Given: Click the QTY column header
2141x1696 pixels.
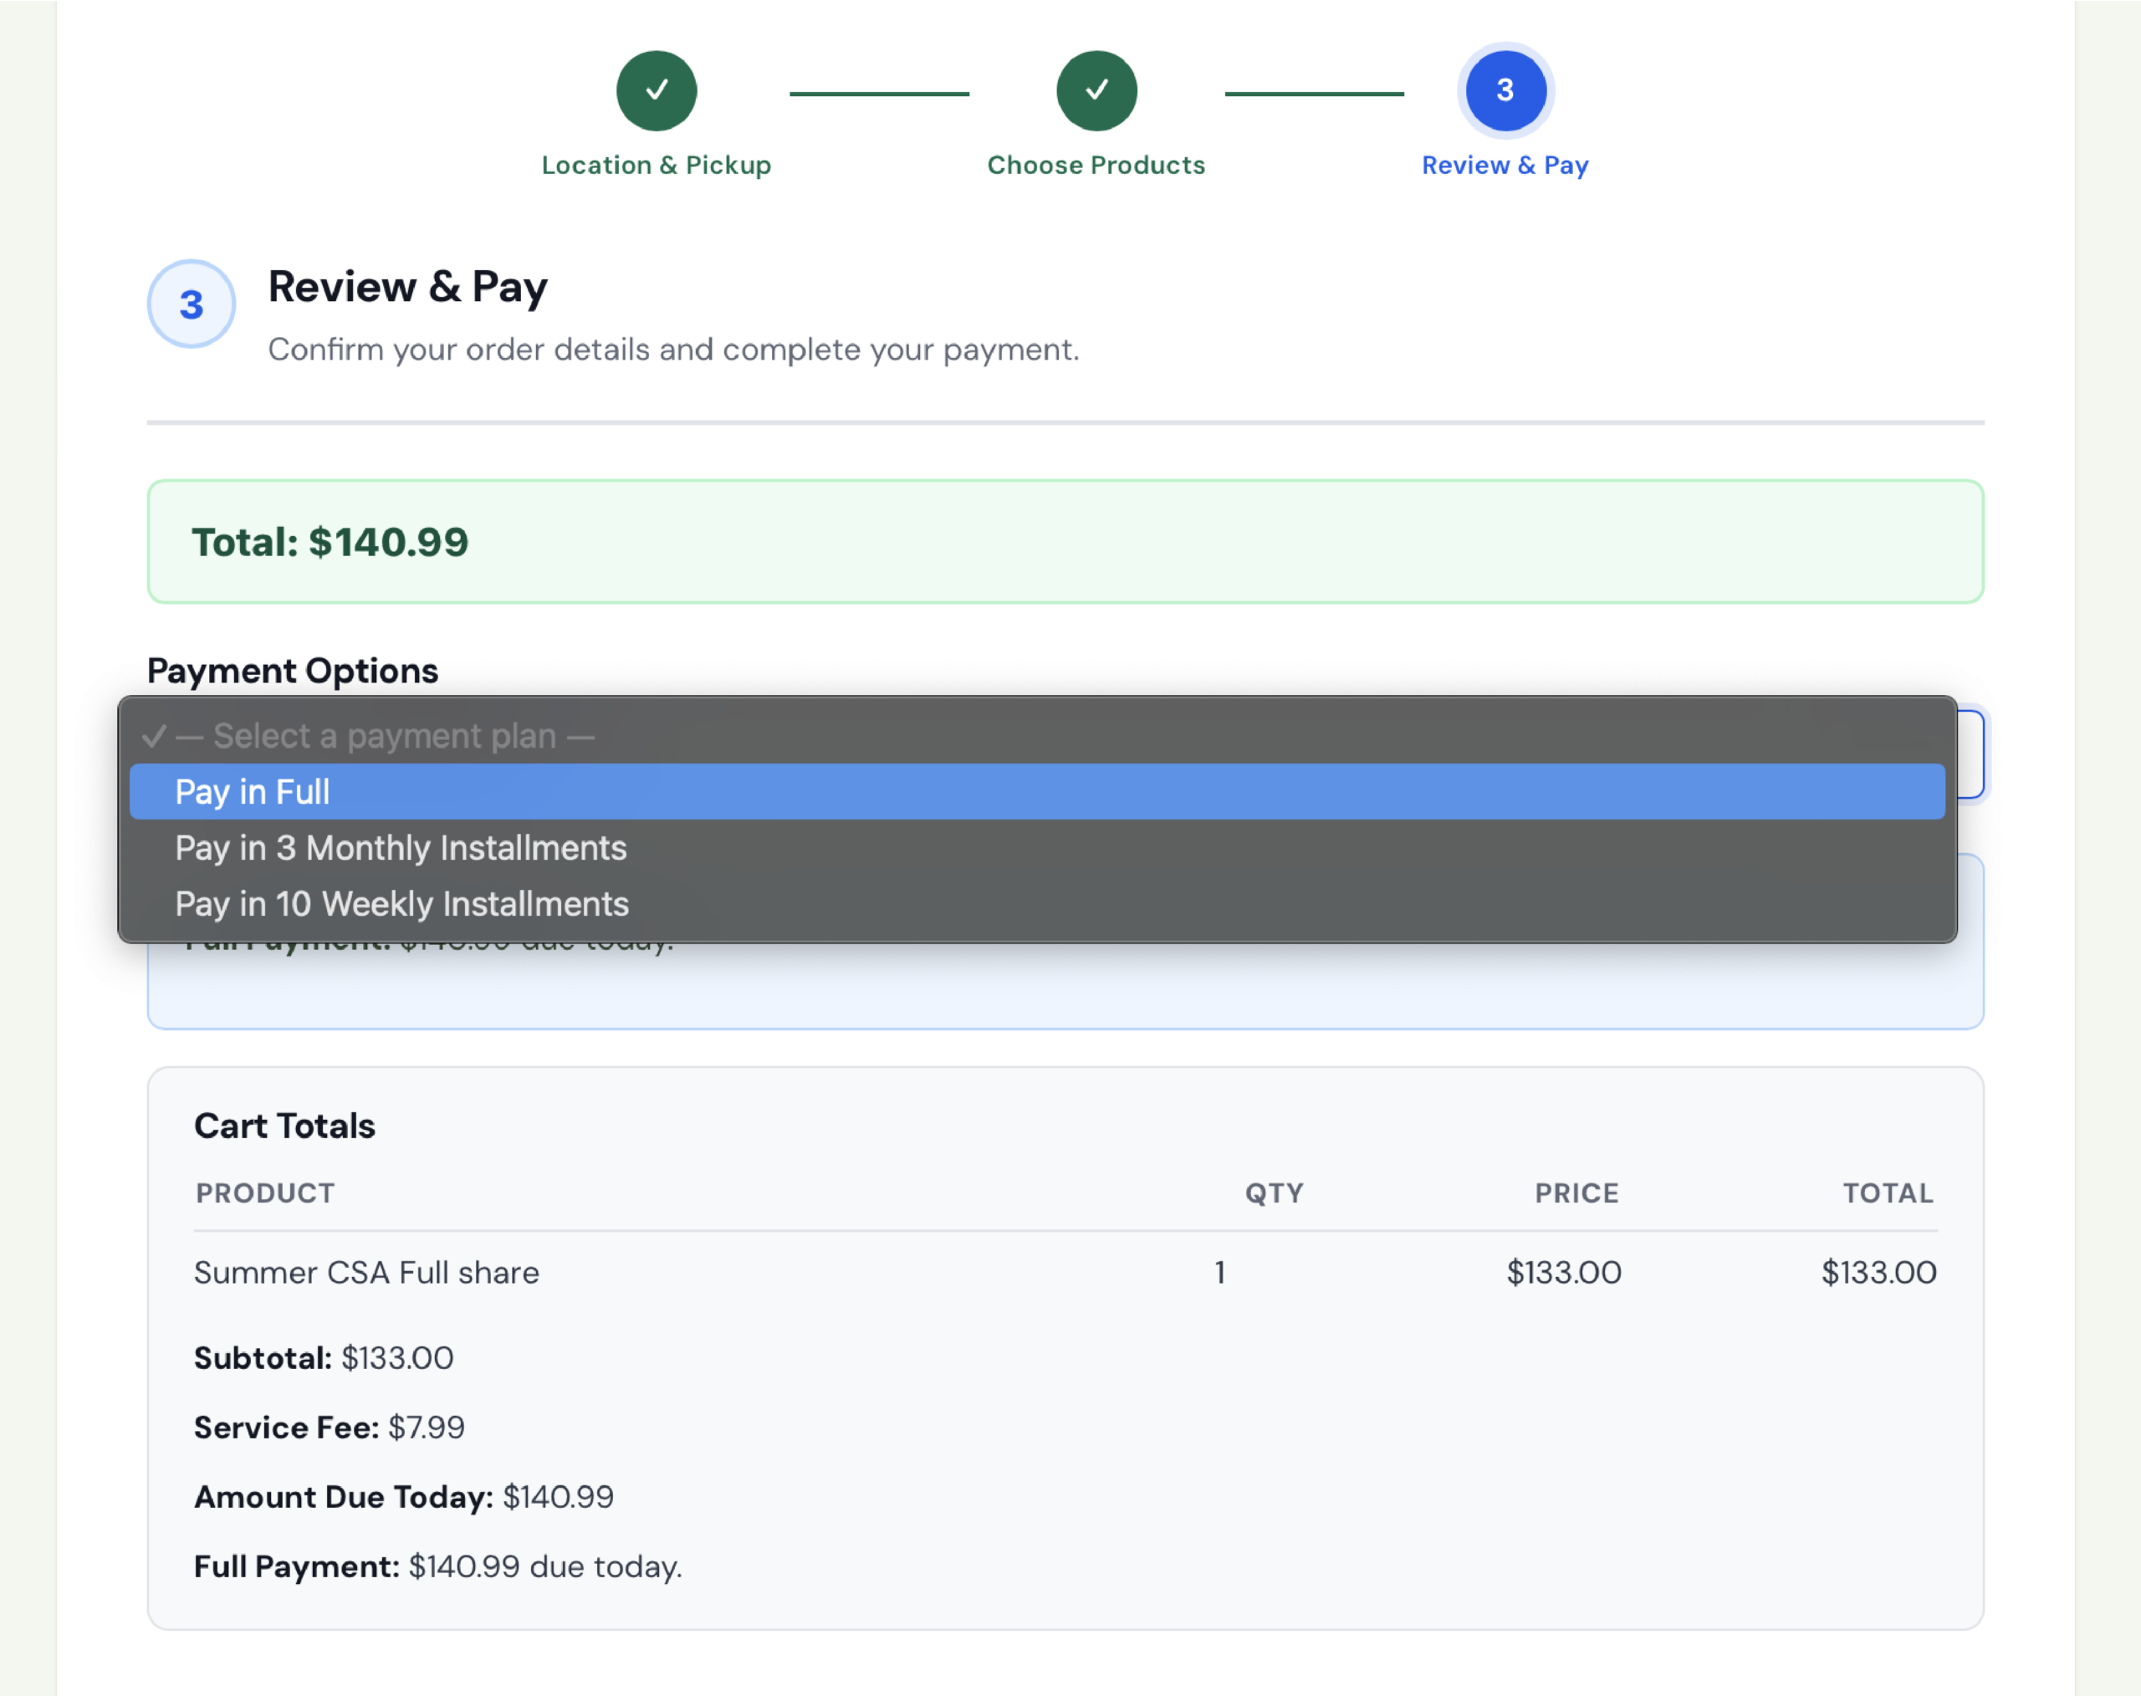Looking at the screenshot, I should 1274,1193.
